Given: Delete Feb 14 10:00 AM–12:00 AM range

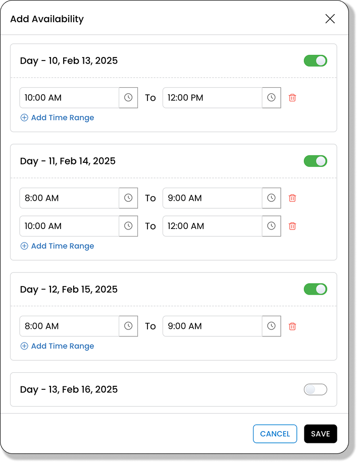Looking at the screenshot, I should (292, 226).
